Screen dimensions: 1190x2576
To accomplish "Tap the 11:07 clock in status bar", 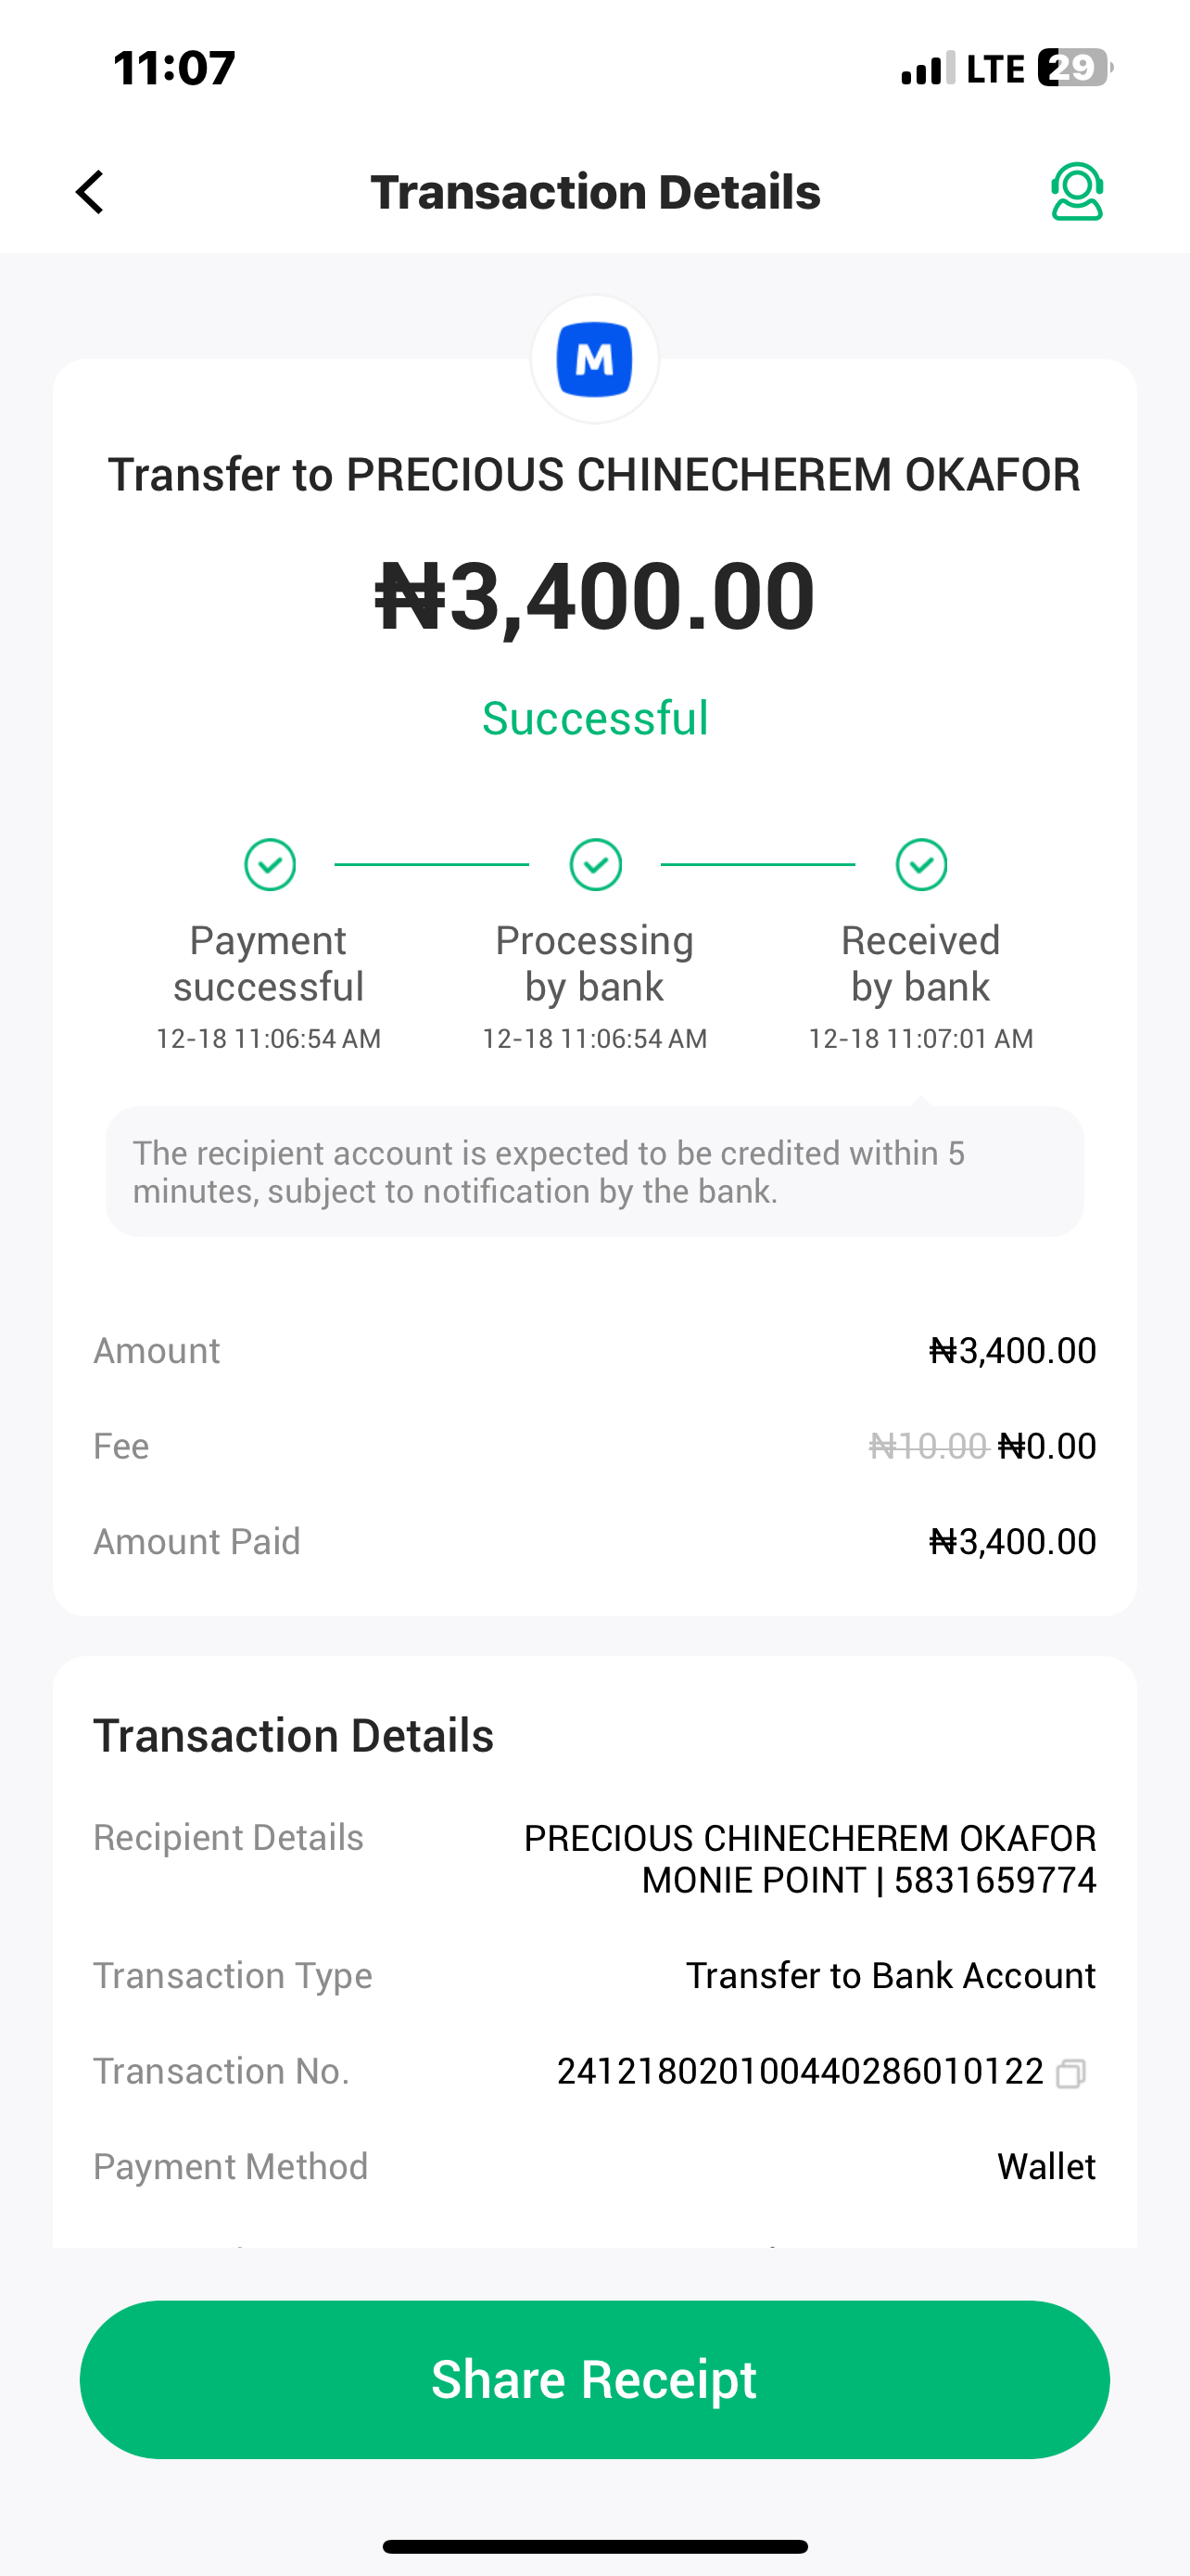I will [175, 68].
